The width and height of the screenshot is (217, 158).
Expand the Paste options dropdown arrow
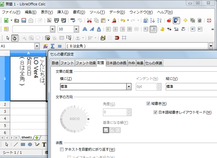pos(109,20)
